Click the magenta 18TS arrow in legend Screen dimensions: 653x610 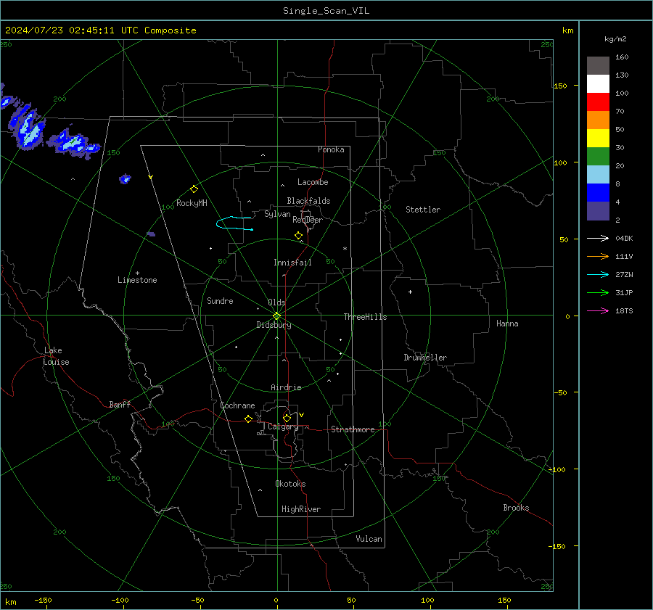(x=598, y=310)
